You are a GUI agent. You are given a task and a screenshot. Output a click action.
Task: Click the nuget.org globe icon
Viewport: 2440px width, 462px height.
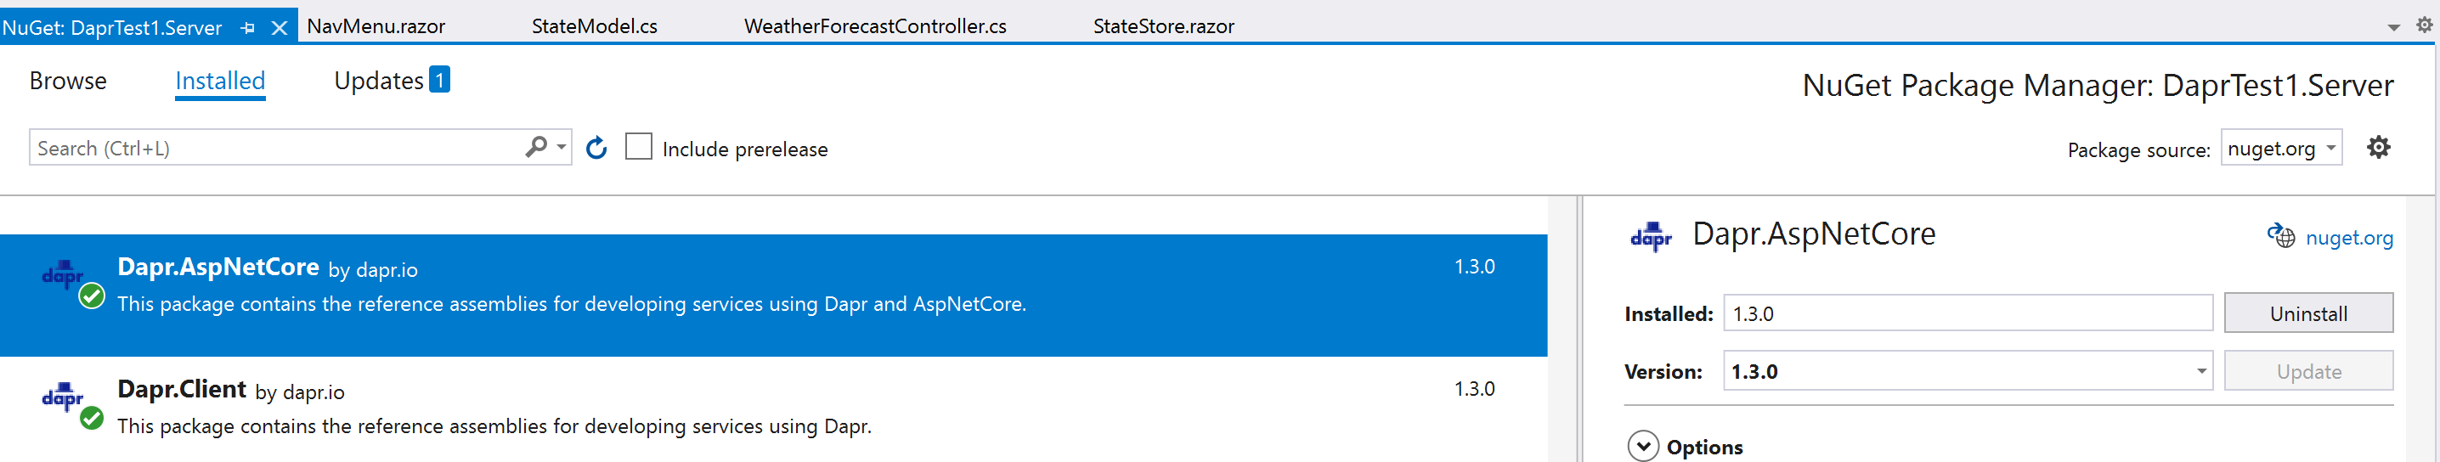(x=2281, y=236)
